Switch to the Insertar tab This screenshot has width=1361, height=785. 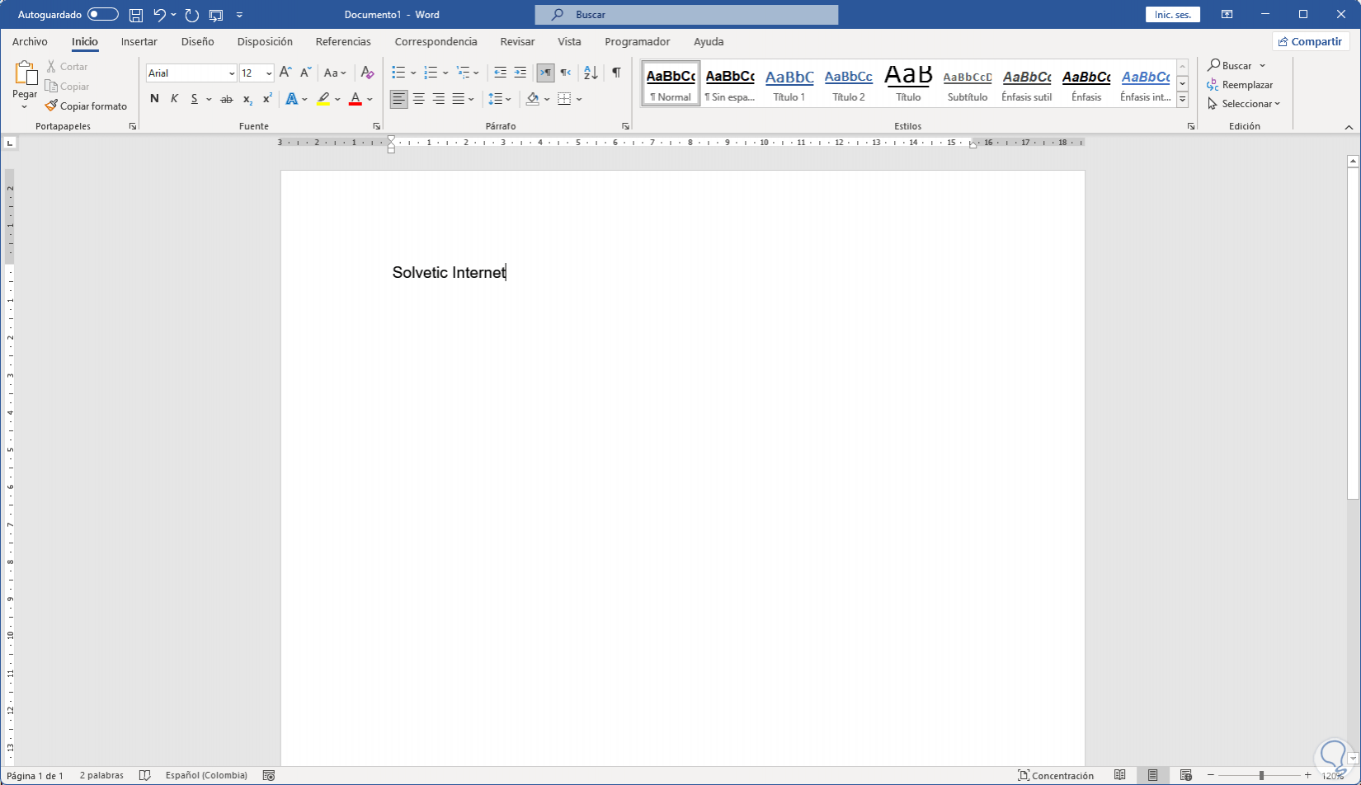[x=139, y=41]
